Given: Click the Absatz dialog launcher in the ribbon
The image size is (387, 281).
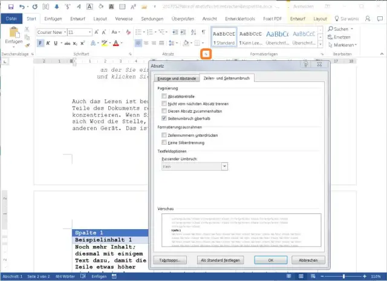Looking at the screenshot, I should tap(206, 54).
